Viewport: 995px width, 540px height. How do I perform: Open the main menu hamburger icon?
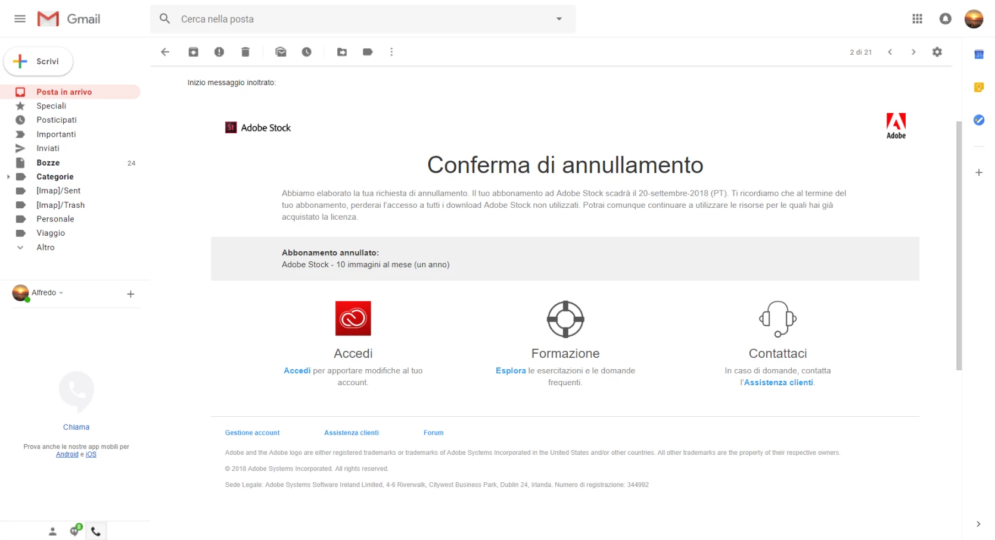[x=20, y=19]
